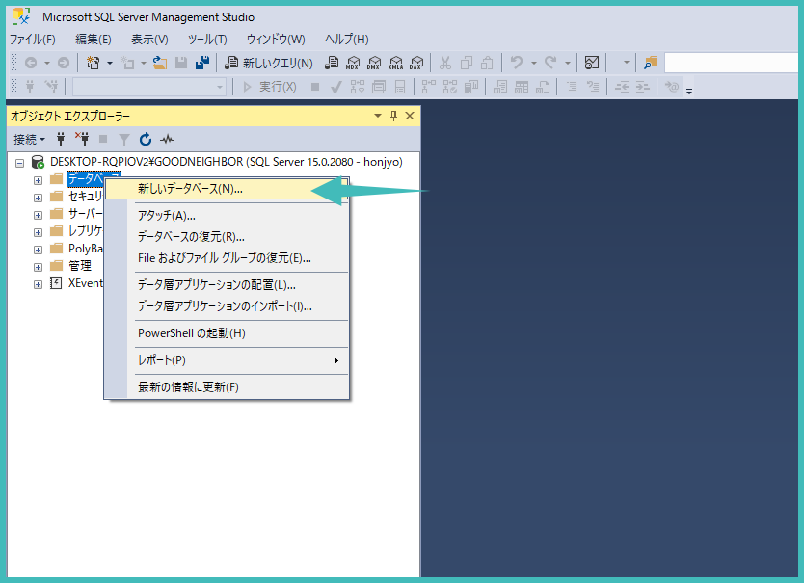Screen dimensions: 804x583
Task: Click the Paste icon in toolbar
Action: [x=487, y=63]
